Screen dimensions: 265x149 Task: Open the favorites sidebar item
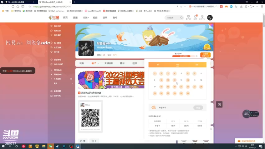pyautogui.click(x=56, y=35)
